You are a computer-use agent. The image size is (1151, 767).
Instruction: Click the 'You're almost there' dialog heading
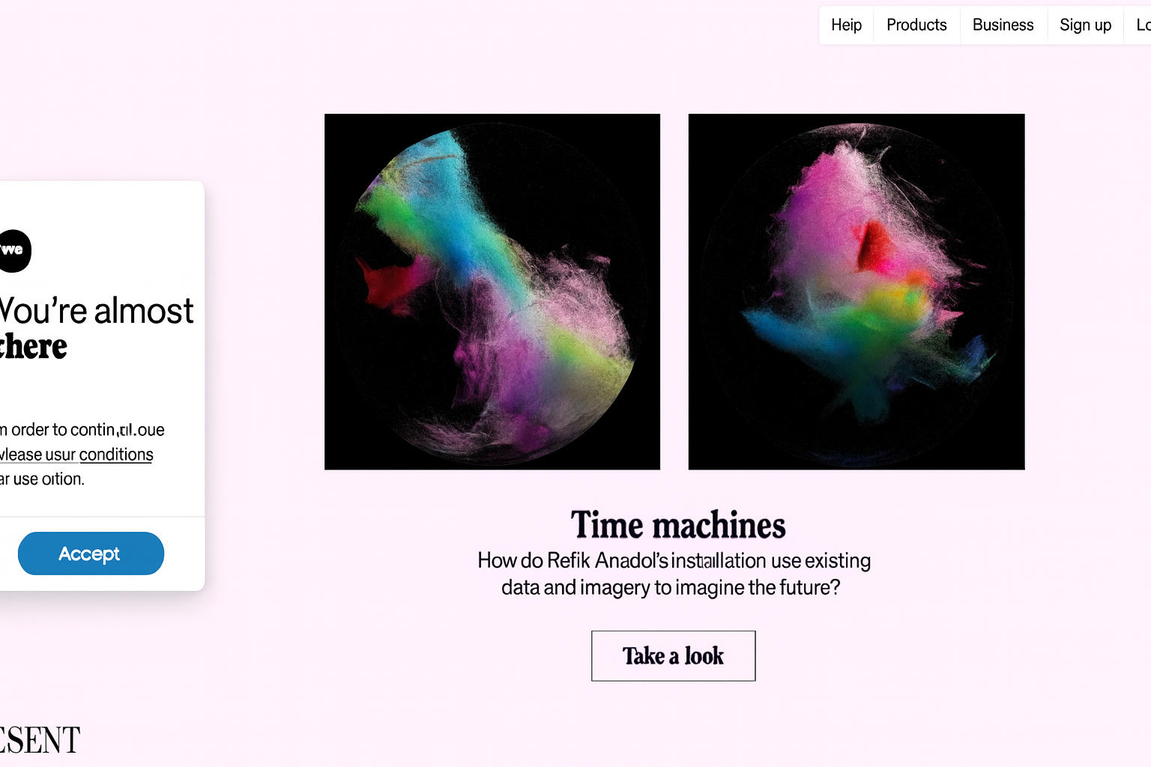96,328
